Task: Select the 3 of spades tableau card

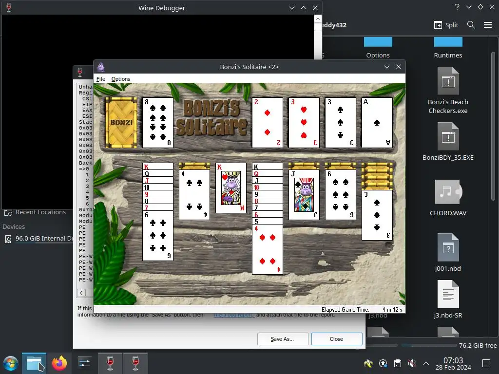Action: click(x=377, y=215)
